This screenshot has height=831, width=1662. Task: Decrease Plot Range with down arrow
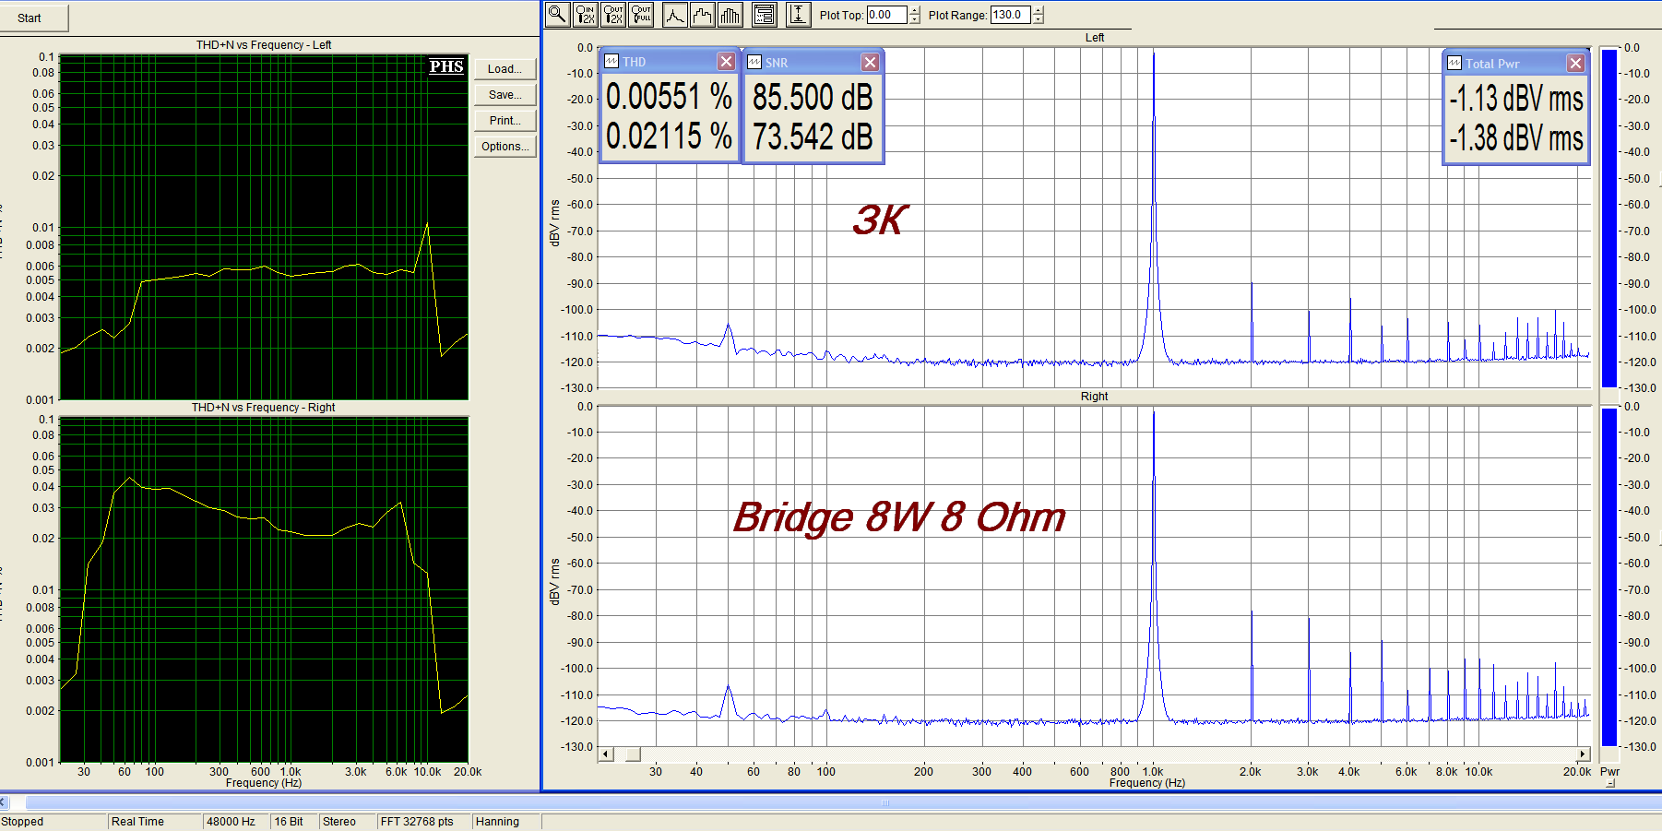pos(1039,19)
